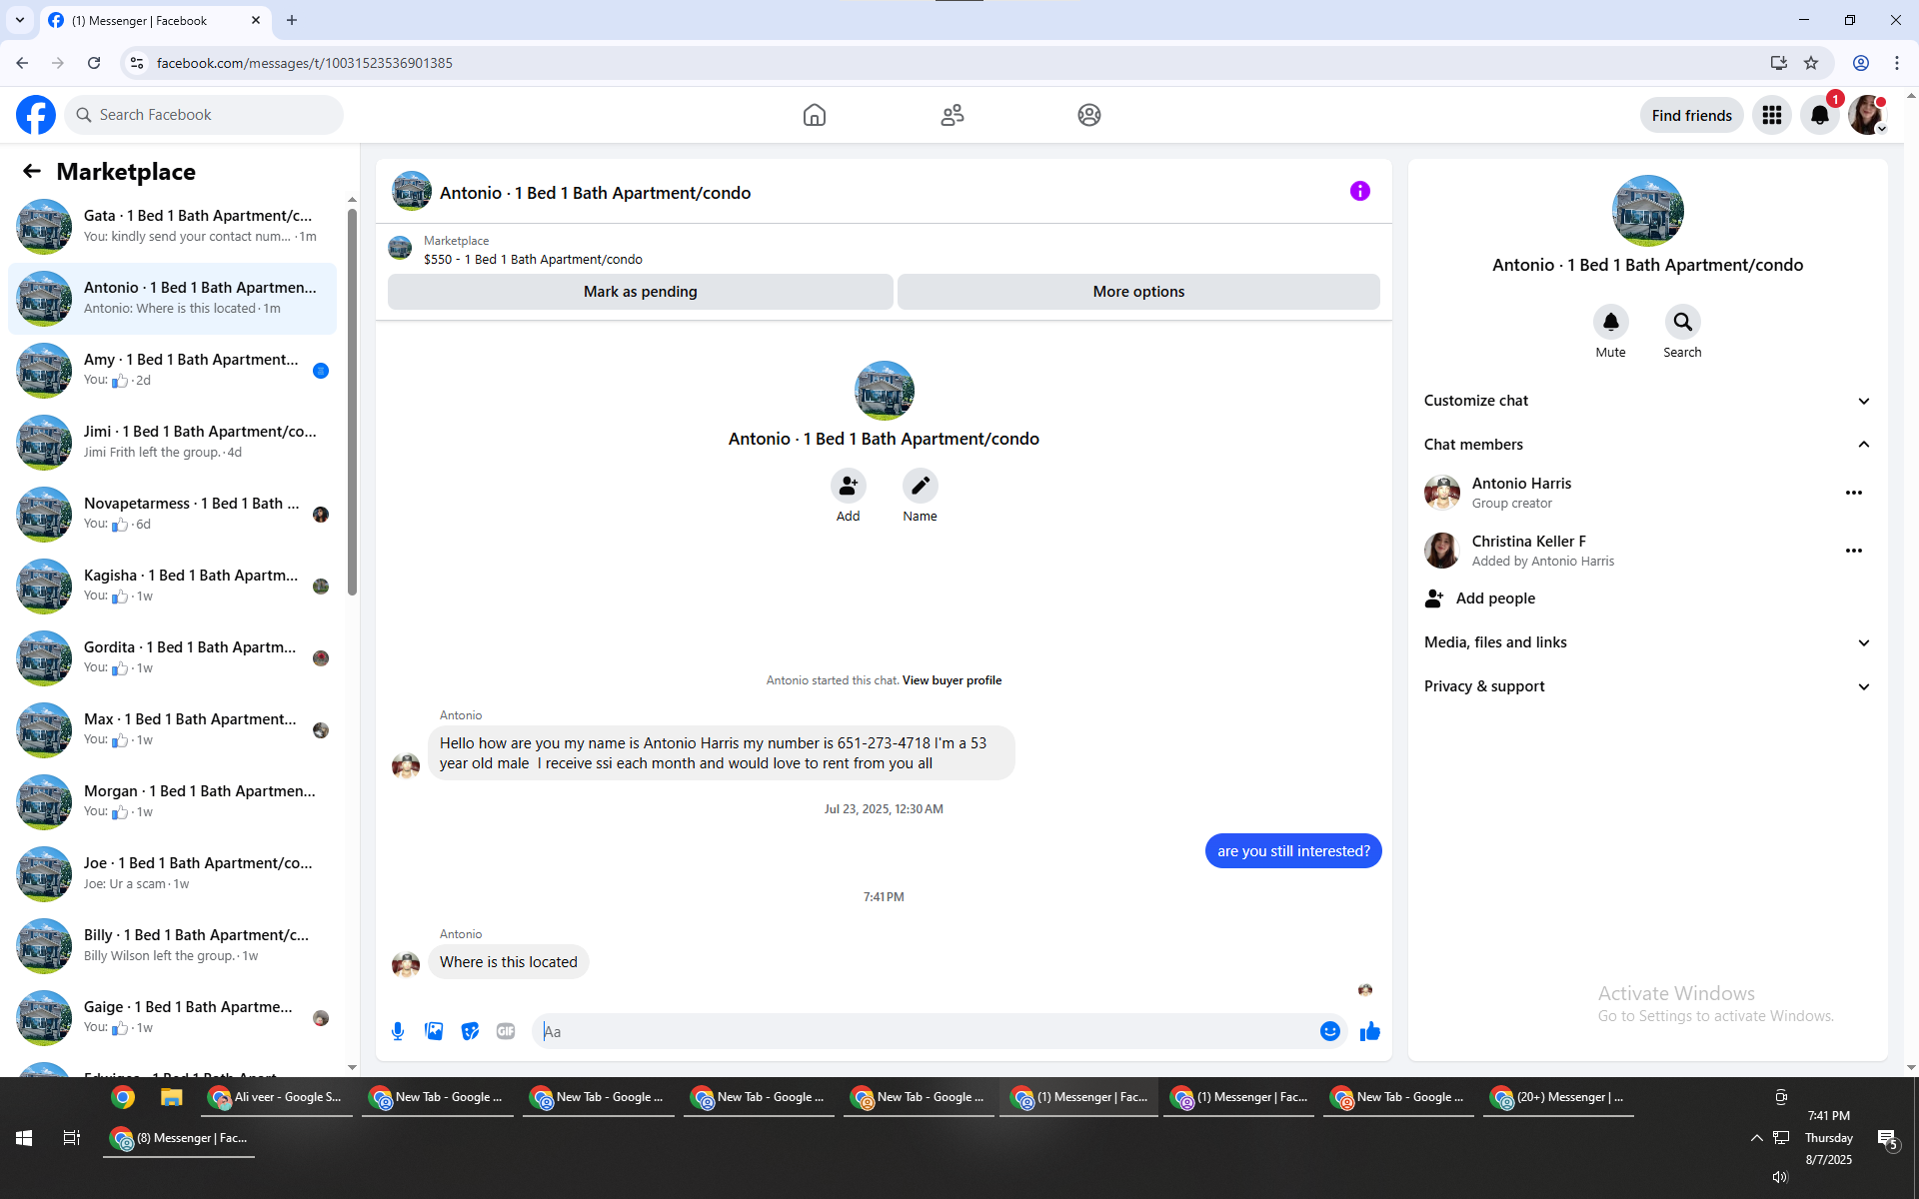
Task: Open a new Chrome tab
Action: (292, 20)
